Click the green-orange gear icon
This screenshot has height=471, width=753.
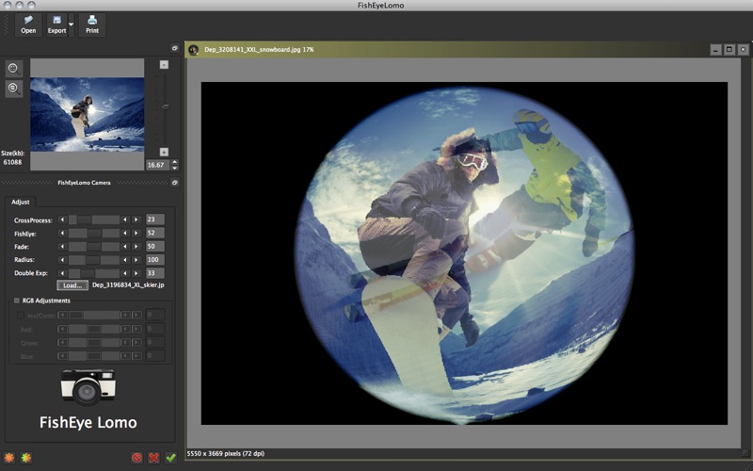(26, 458)
